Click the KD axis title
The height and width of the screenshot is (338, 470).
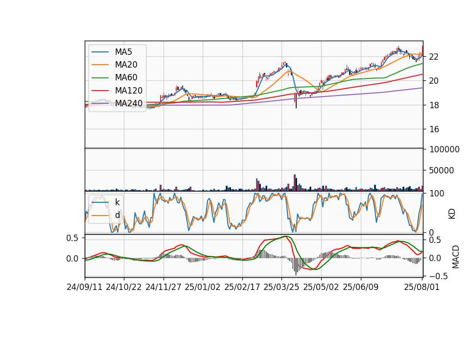(452, 214)
